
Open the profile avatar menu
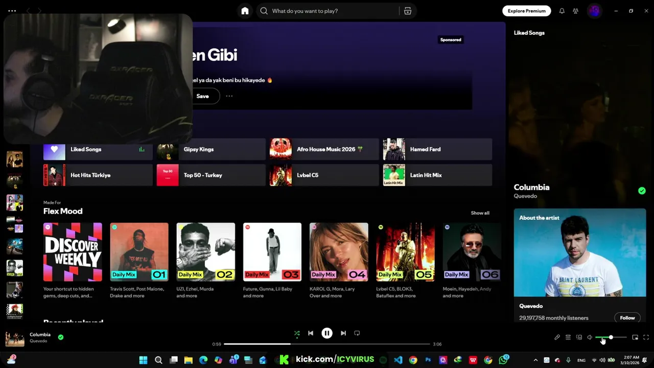594,11
